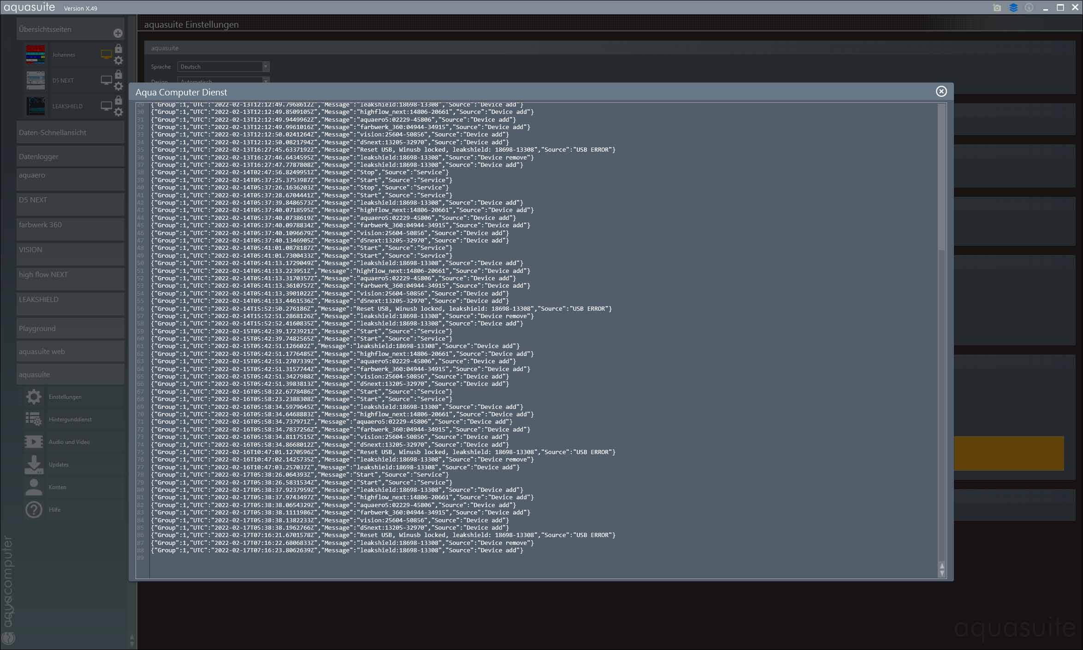Open Audio und Video settings icon
Screen dimensions: 1083x650
coord(34,442)
